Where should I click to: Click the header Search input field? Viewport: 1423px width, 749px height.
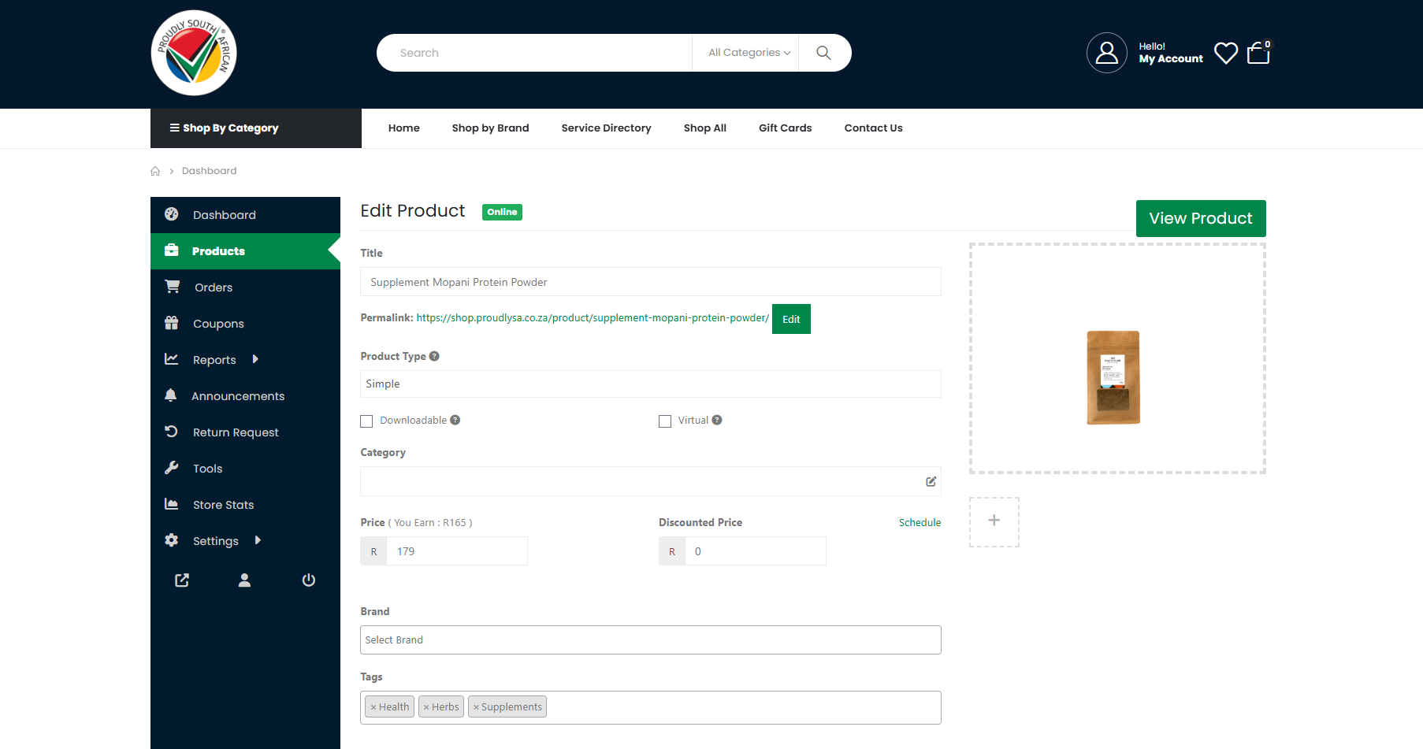click(x=534, y=53)
